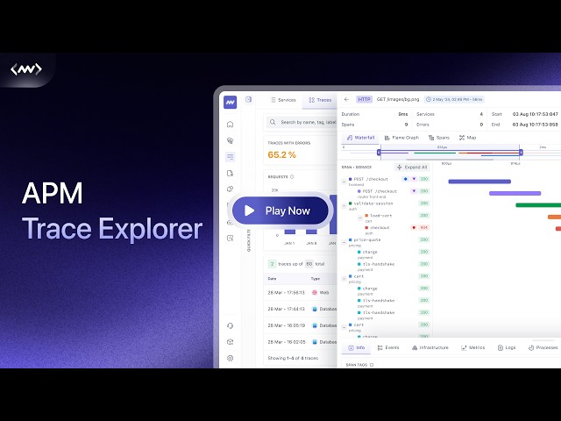Switch to the Services tab
The width and height of the screenshot is (561, 421).
click(x=283, y=100)
